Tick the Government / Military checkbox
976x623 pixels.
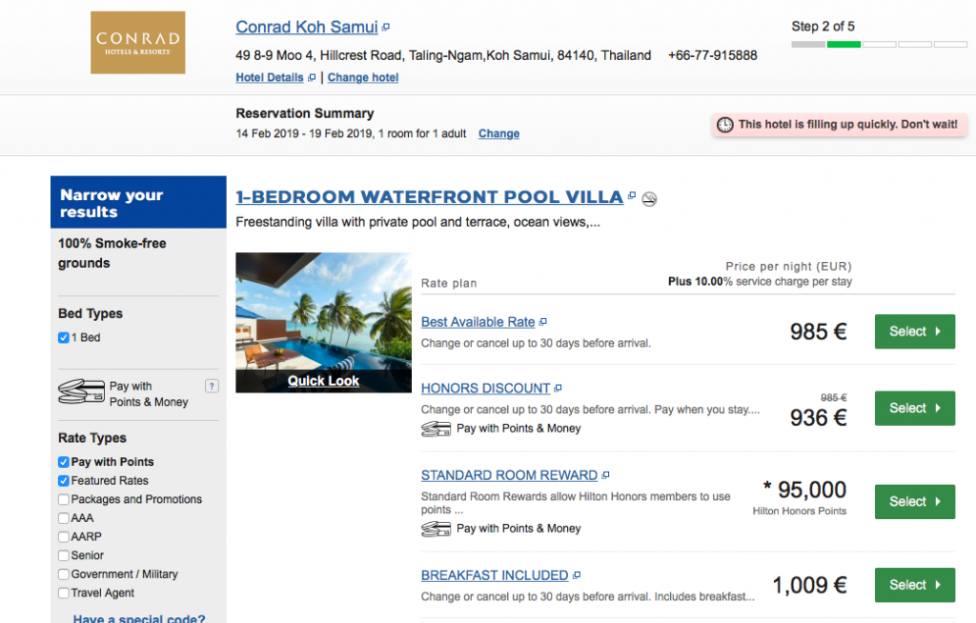point(64,574)
